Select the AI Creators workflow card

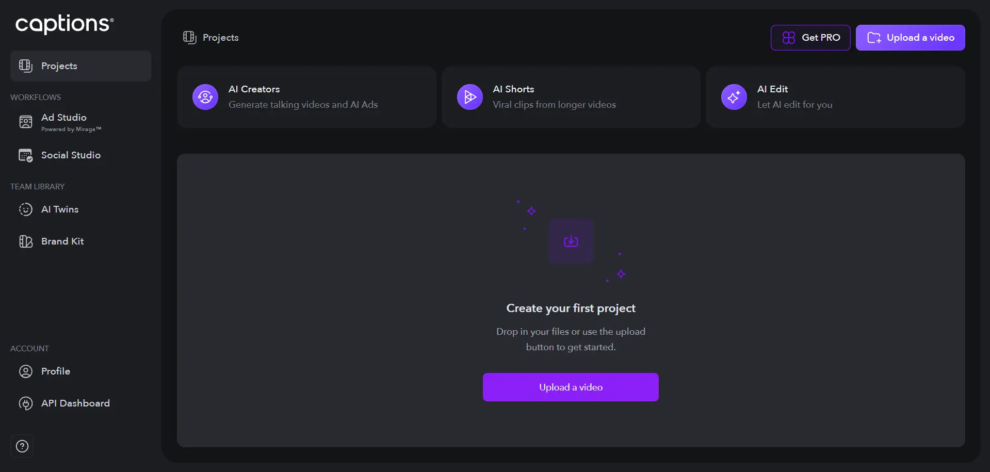(x=306, y=96)
